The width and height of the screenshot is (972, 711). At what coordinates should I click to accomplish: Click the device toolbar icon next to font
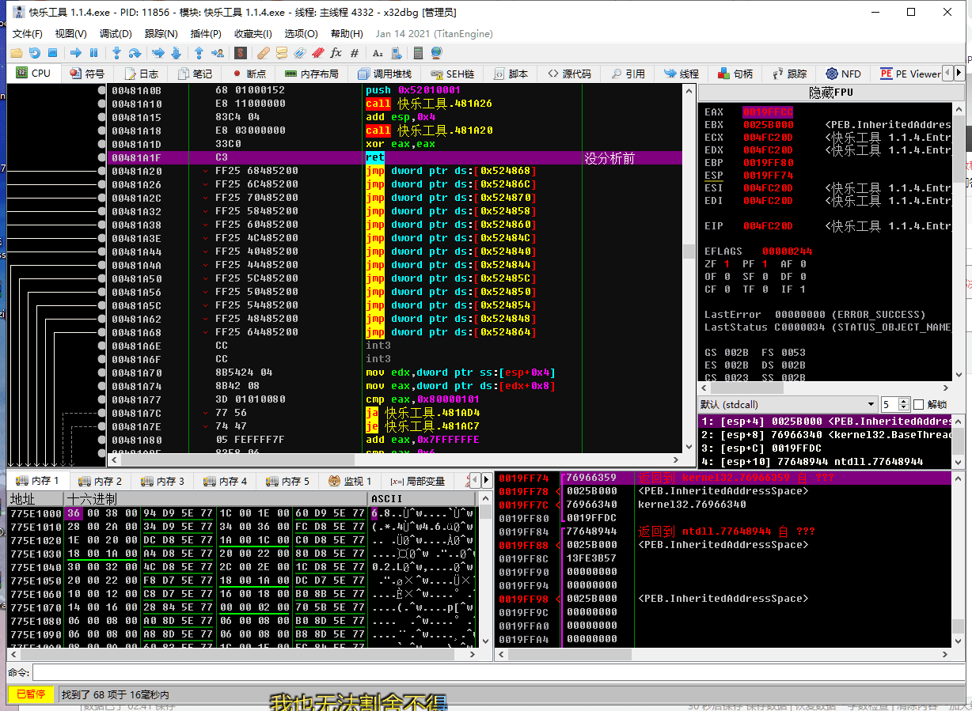click(x=396, y=53)
